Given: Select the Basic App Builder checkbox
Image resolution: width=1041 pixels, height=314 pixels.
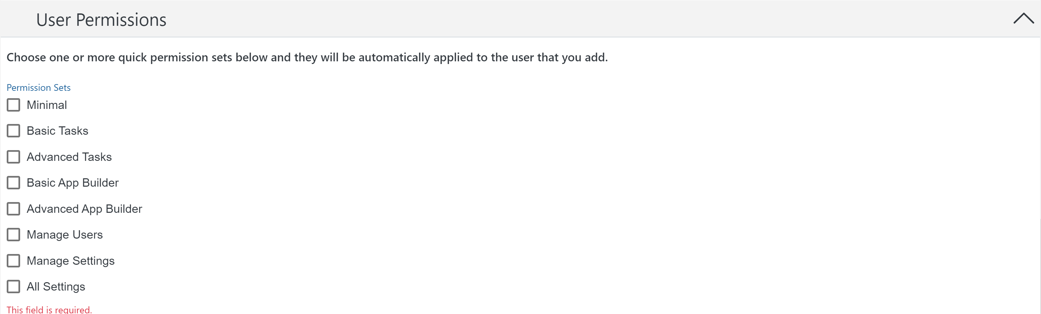Looking at the screenshot, I should pyautogui.click(x=13, y=183).
